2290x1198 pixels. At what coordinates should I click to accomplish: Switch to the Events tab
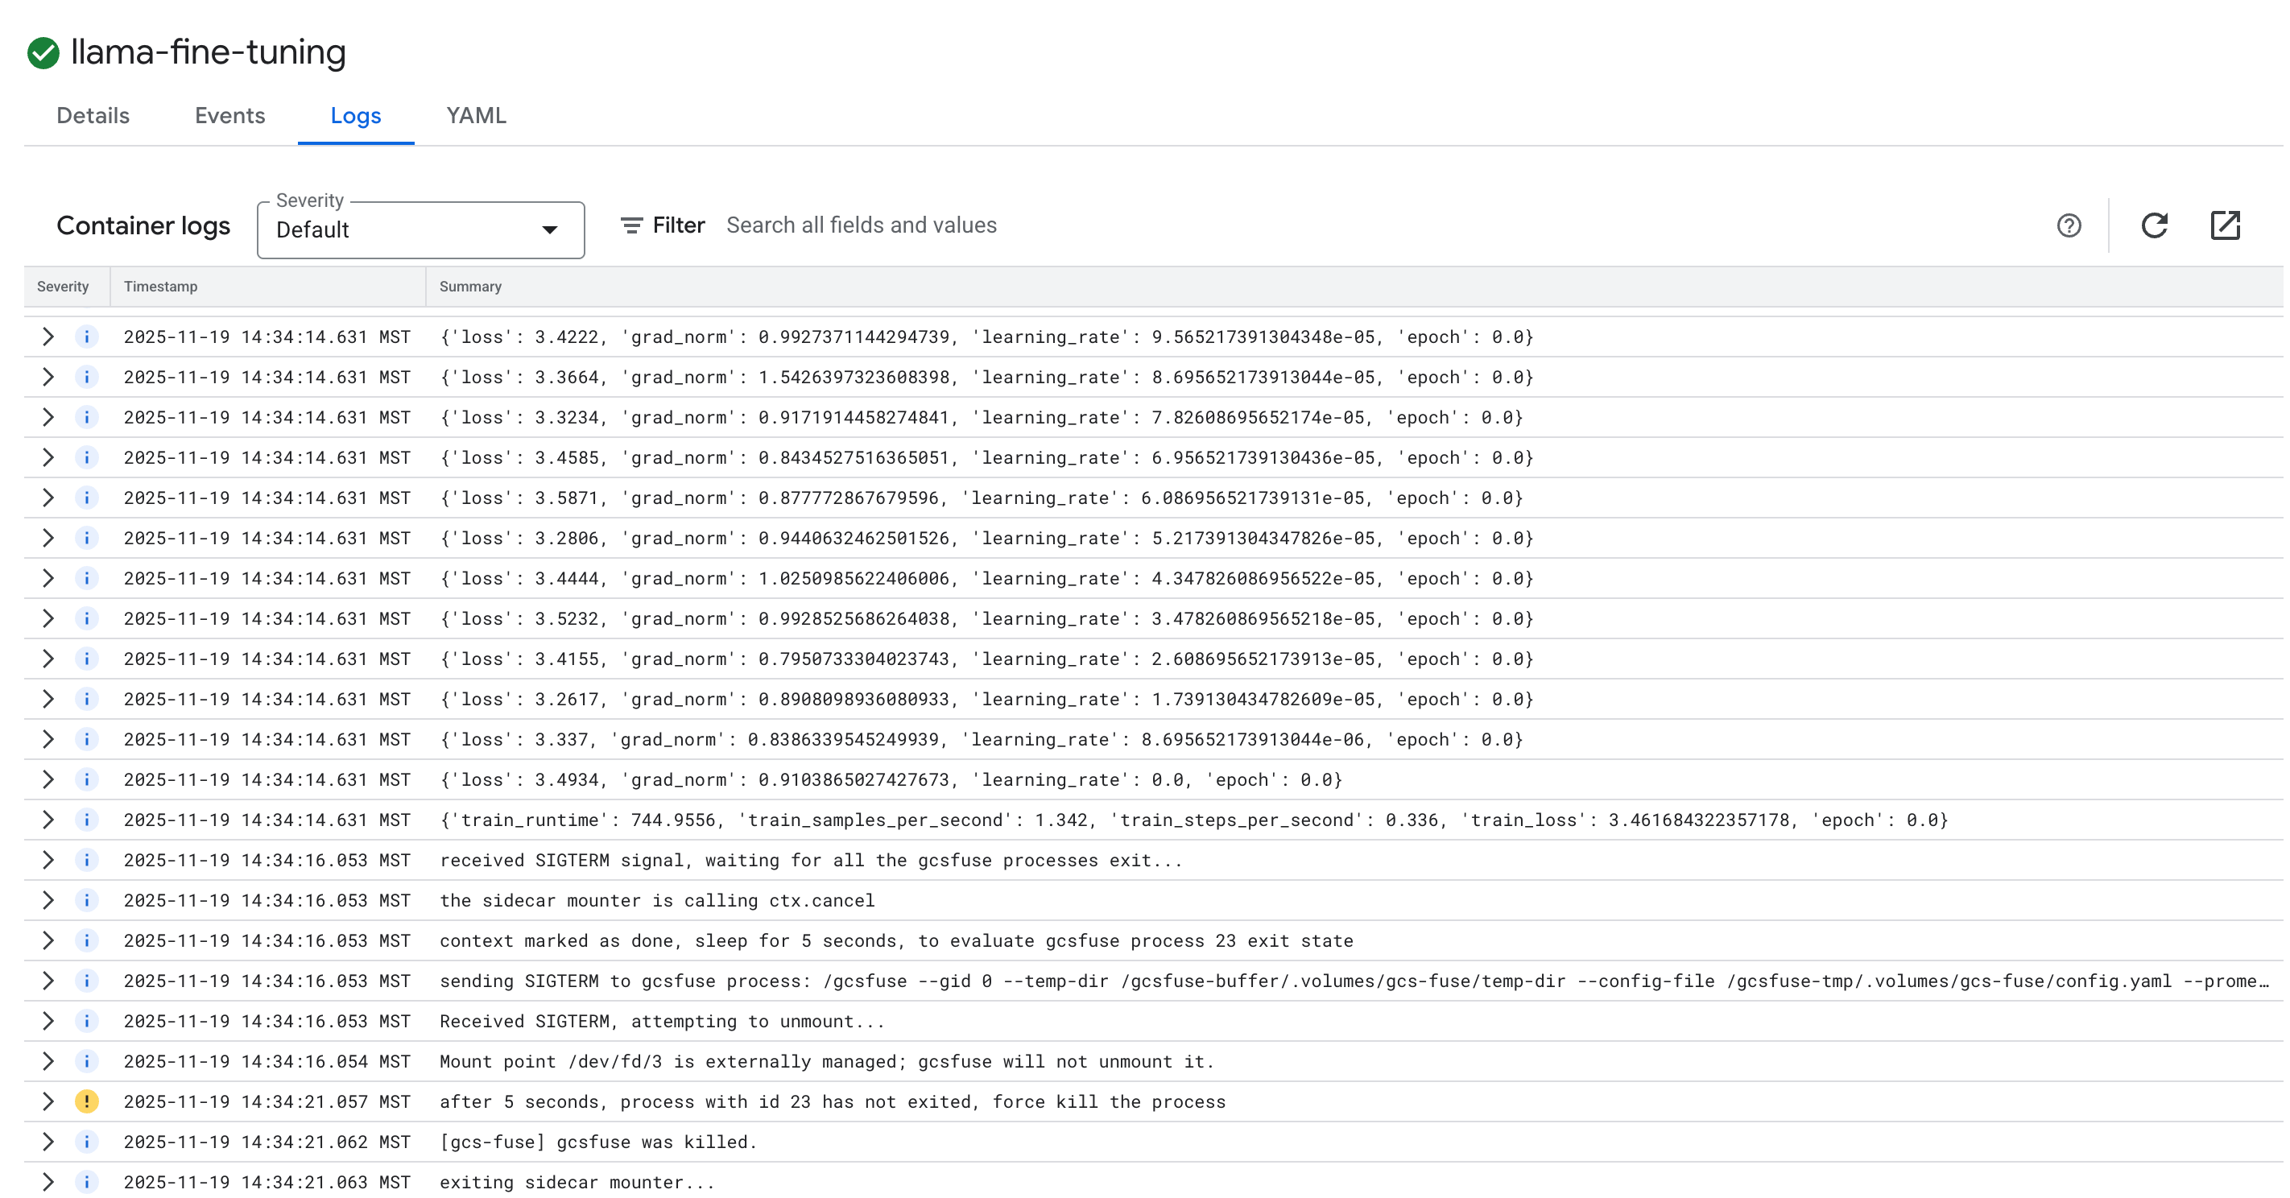229,116
